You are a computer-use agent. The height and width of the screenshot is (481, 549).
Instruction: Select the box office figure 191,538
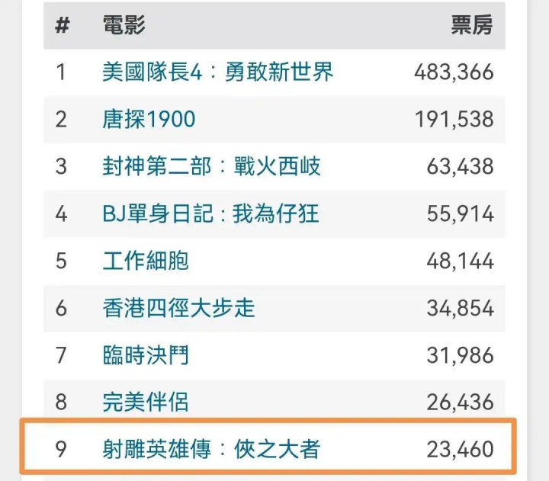click(x=454, y=120)
